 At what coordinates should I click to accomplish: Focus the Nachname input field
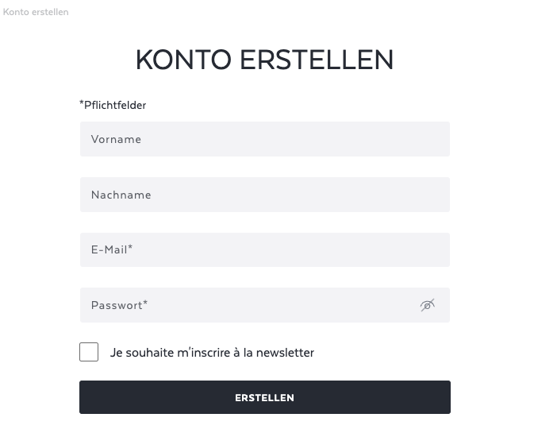(265, 195)
